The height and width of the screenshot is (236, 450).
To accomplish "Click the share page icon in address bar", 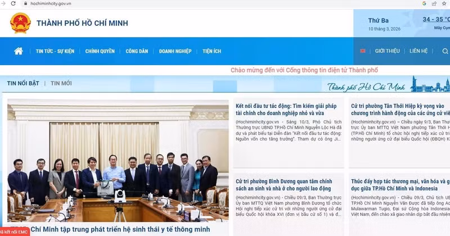I will point(434,3).
